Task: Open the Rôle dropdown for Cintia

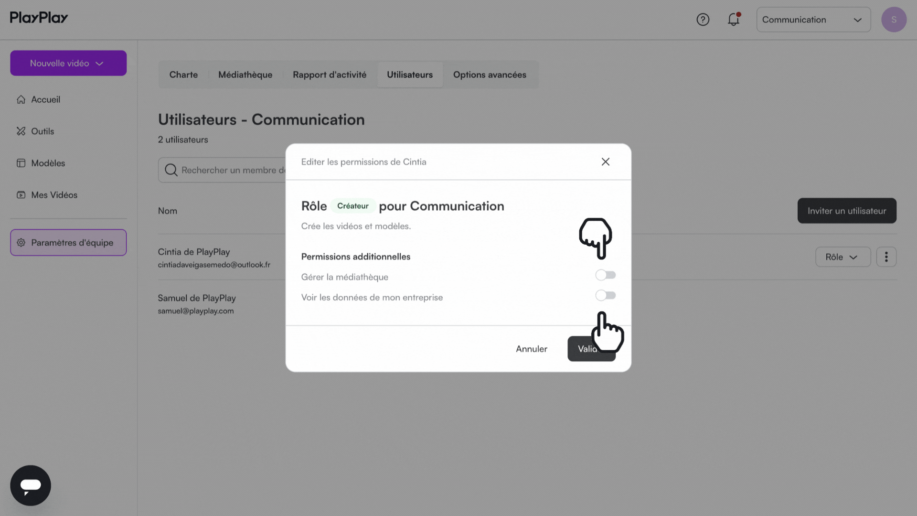Action: point(842,257)
